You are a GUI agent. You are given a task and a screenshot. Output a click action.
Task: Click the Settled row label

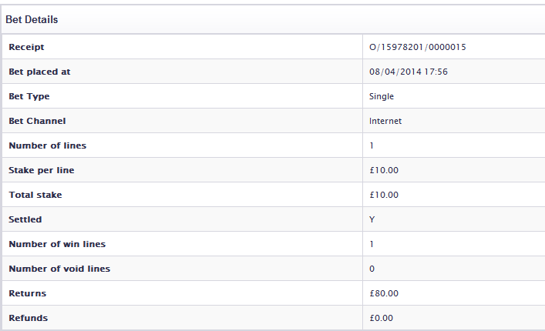tap(25, 219)
